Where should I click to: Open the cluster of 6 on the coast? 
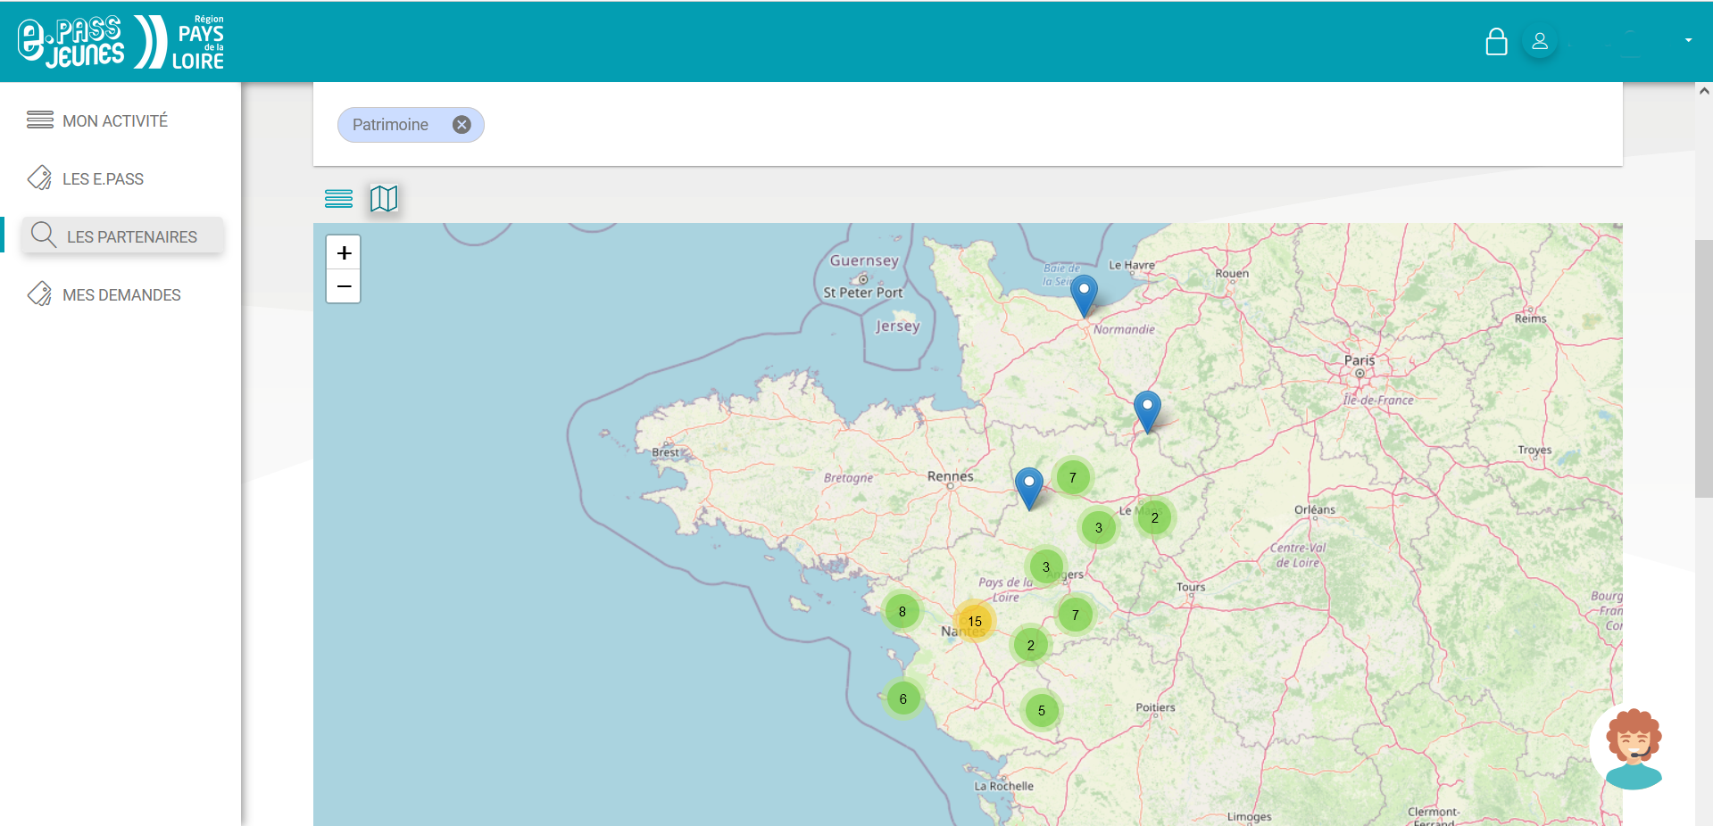pyautogui.click(x=903, y=698)
